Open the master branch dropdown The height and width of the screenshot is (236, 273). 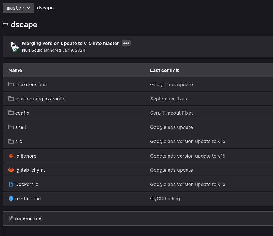point(18,8)
